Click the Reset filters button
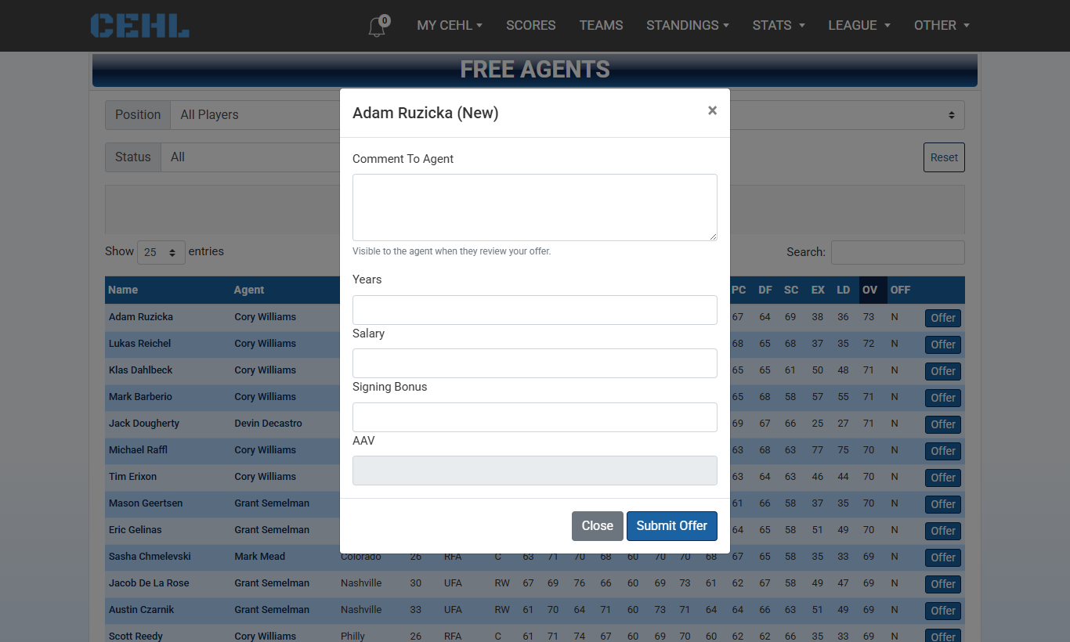 944,157
